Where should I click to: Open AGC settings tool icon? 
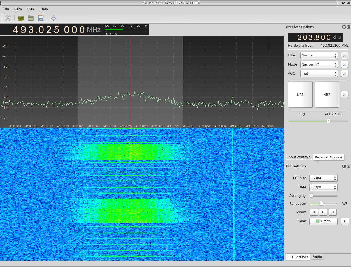coord(344,73)
